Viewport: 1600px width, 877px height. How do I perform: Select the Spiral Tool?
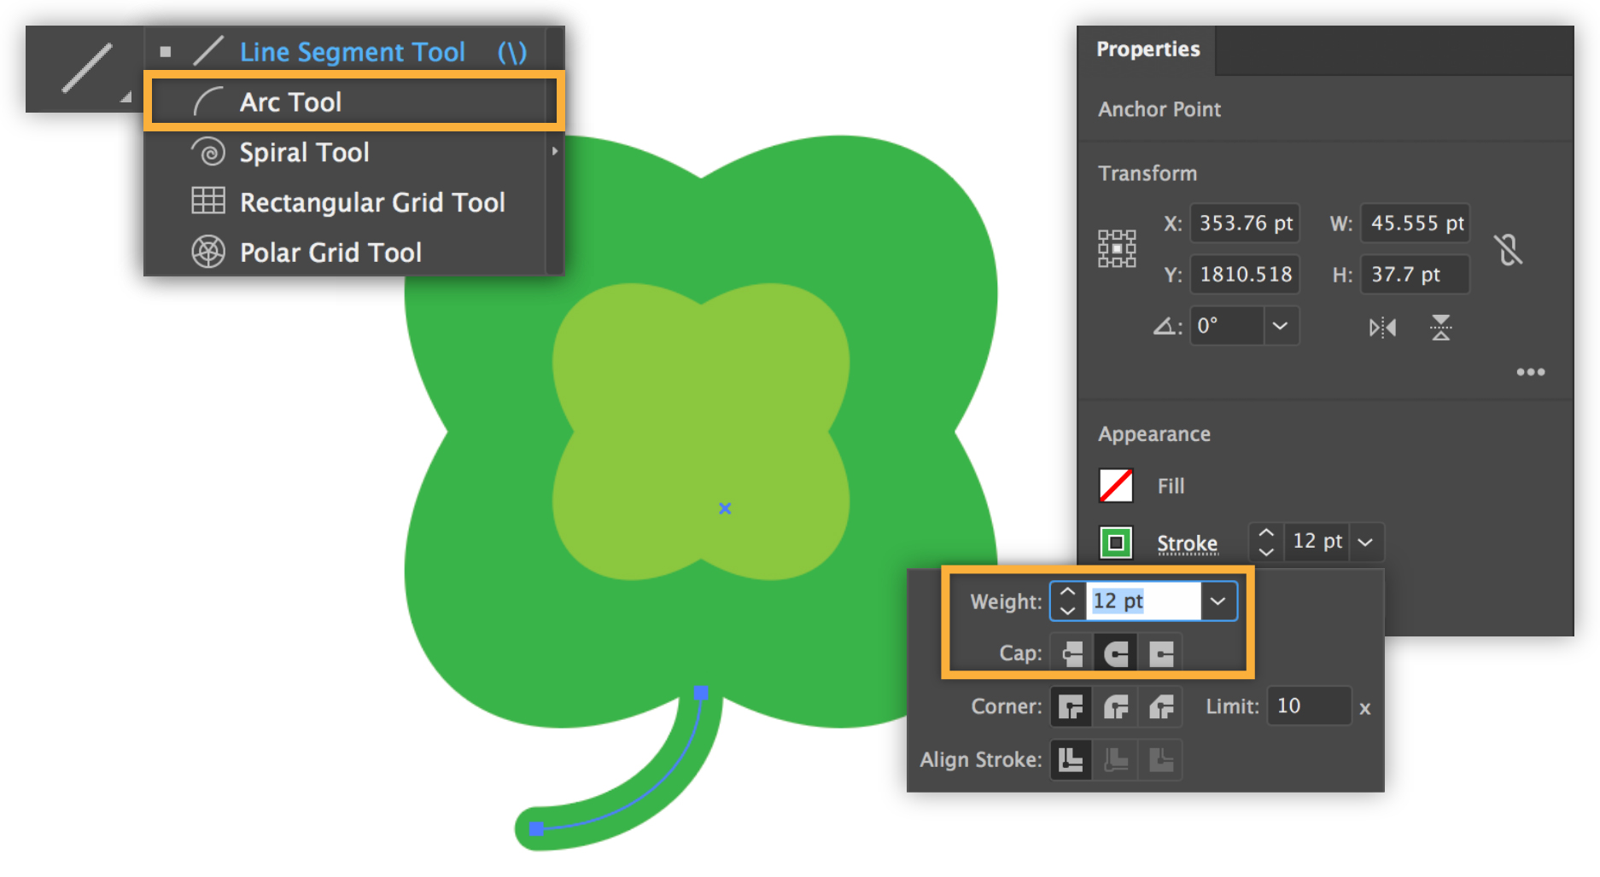[x=304, y=151]
